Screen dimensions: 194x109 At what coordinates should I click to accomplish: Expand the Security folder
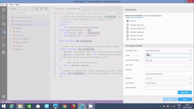click(10, 49)
